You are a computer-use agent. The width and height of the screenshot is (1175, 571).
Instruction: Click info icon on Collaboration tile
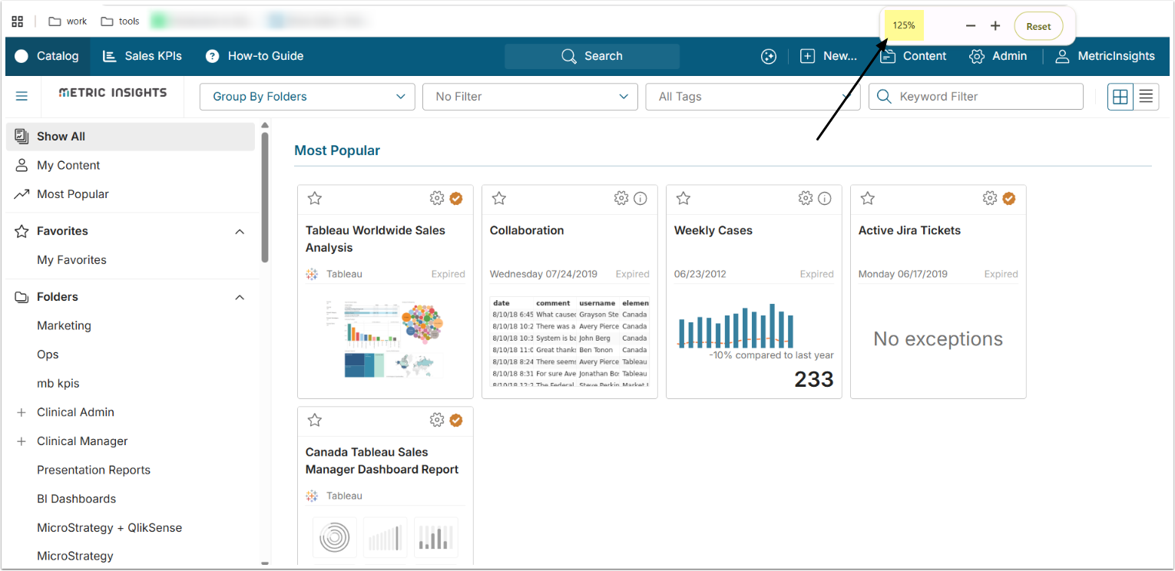click(x=640, y=199)
